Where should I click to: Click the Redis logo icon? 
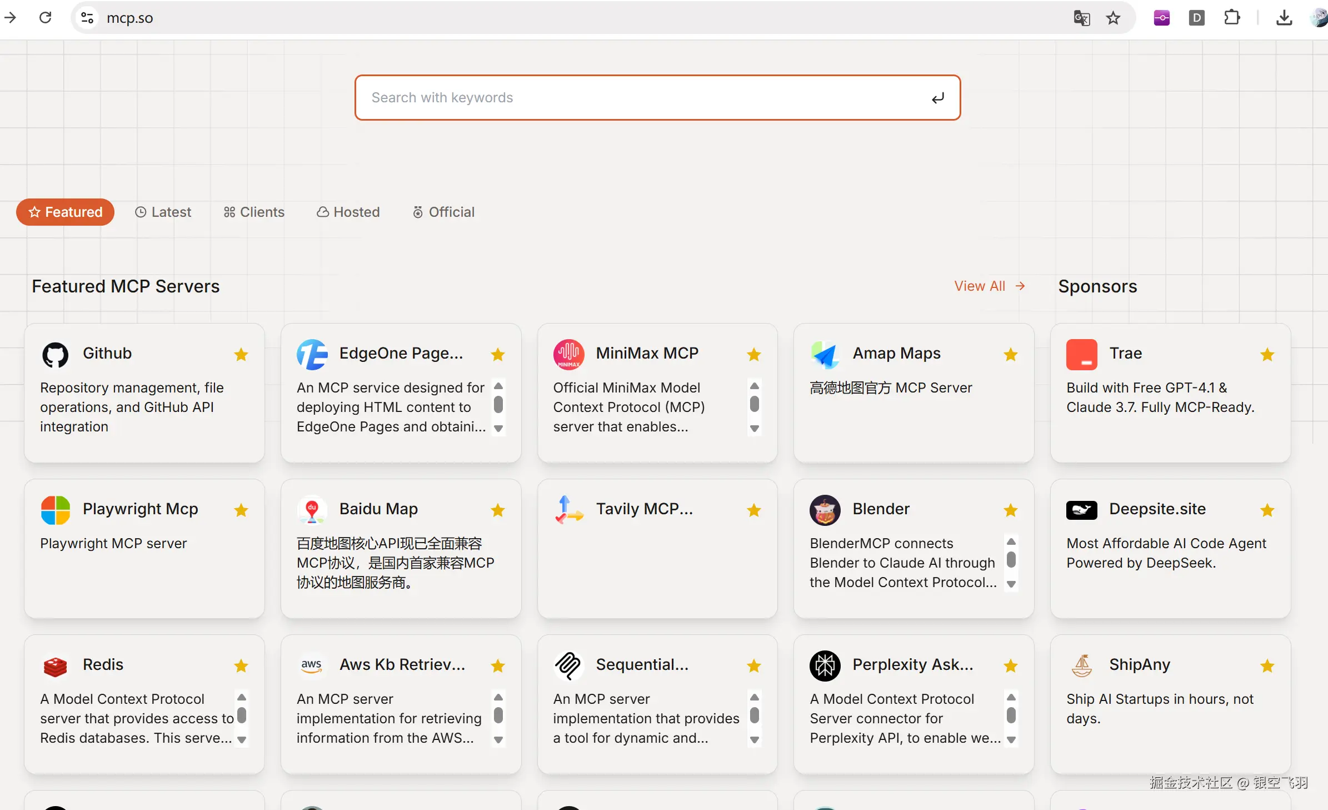pos(55,666)
